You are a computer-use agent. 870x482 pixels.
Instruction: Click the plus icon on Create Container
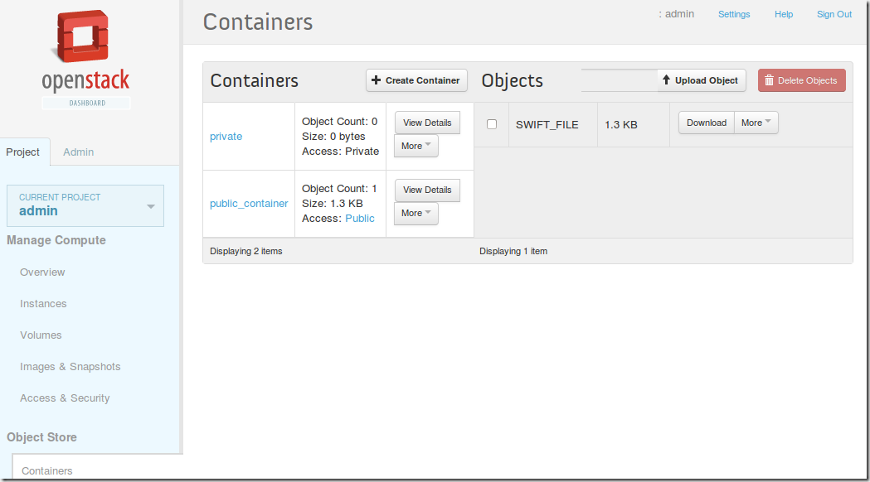[377, 80]
